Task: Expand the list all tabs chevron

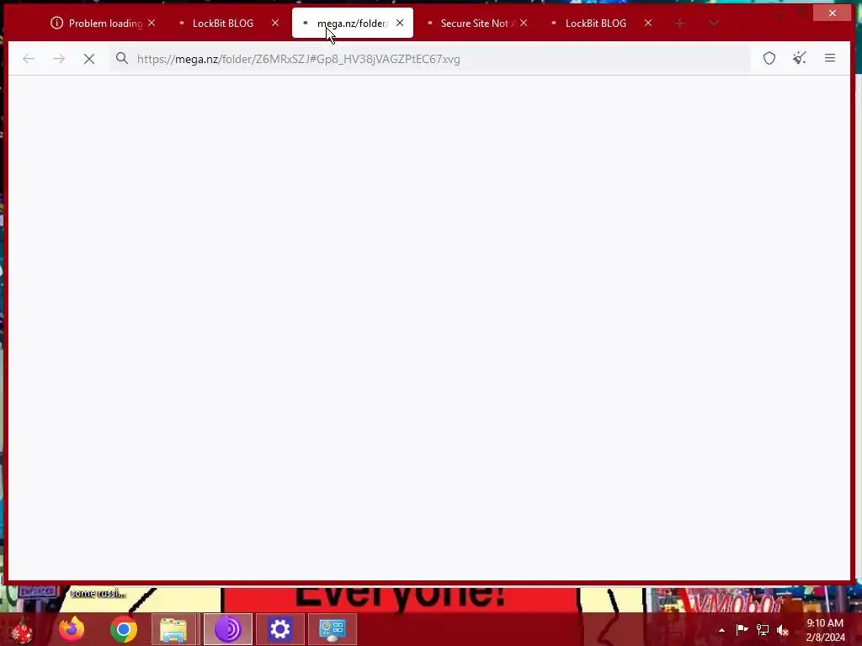Action: point(714,23)
